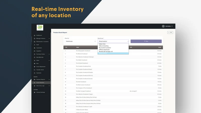
Task: Expand the Sales submenu arrow
Action: coord(49,61)
